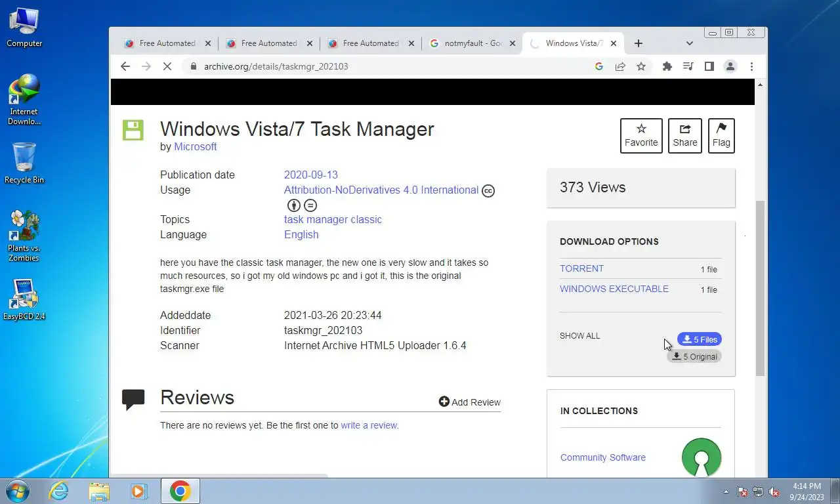
Task: Click the Microsoft author link
Action: [195, 147]
